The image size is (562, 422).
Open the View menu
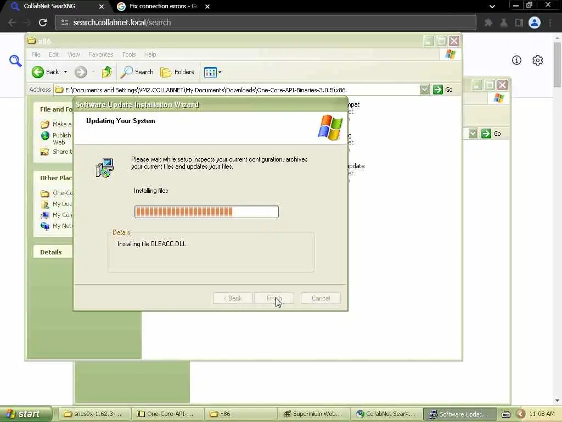pos(74,54)
